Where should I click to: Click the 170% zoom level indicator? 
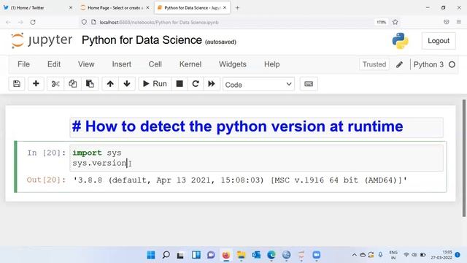click(x=381, y=22)
